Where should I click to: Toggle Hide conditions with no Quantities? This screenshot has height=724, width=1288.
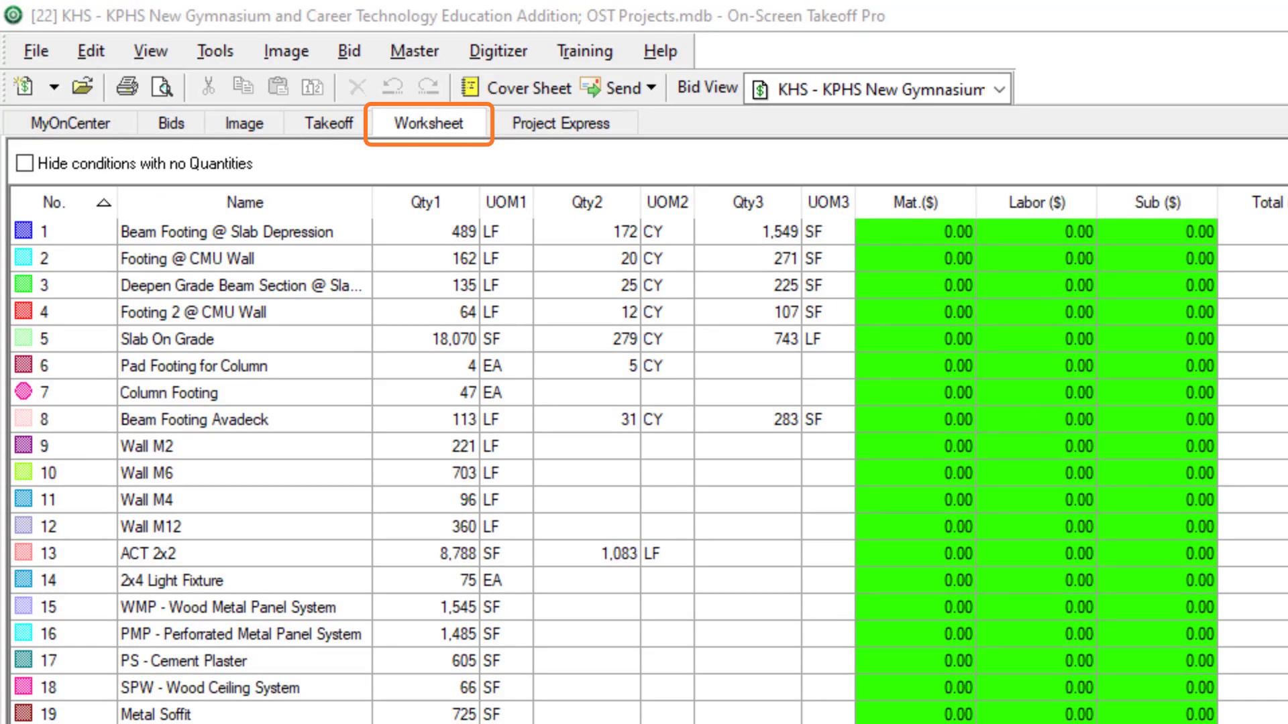click(x=25, y=163)
